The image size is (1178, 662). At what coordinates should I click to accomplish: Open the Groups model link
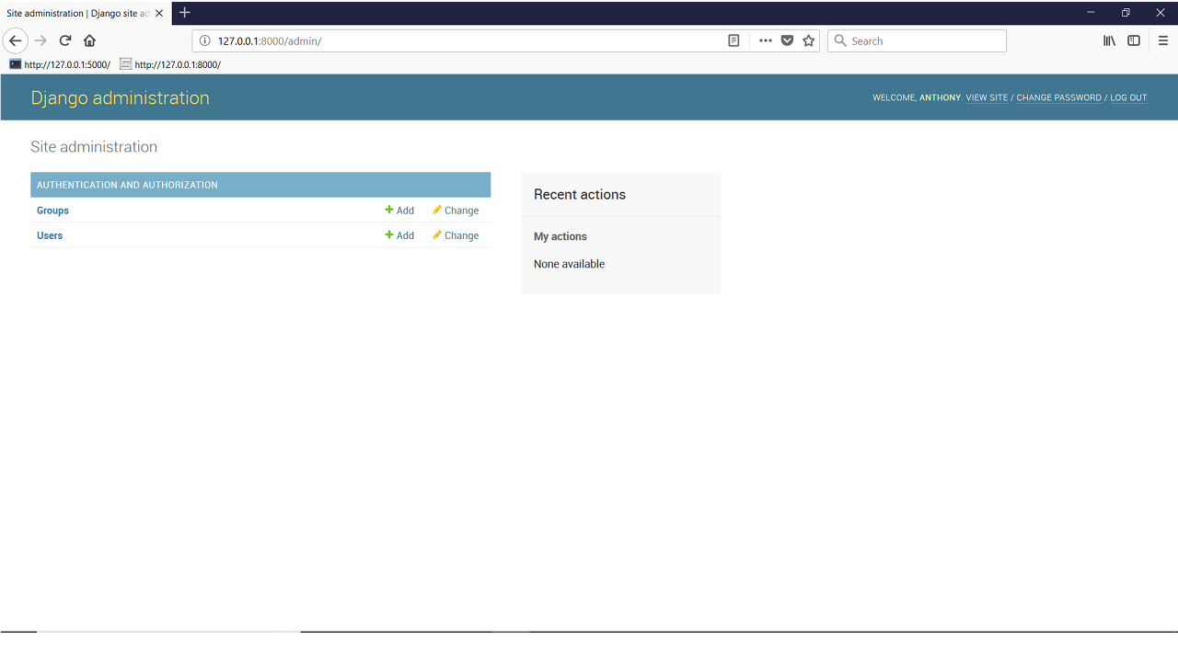52,211
